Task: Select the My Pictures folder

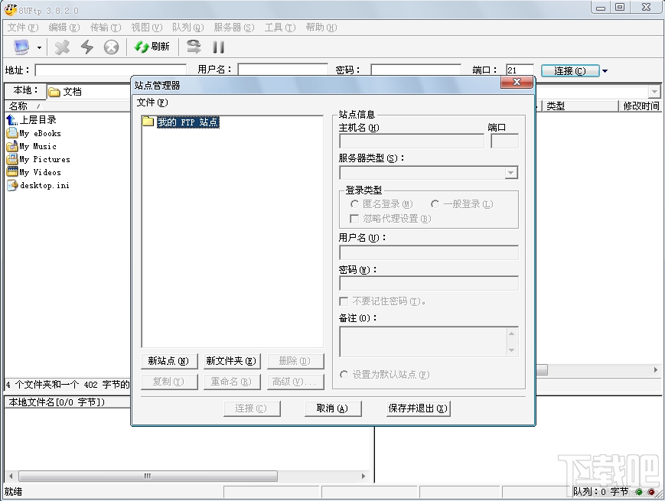Action: coord(38,159)
